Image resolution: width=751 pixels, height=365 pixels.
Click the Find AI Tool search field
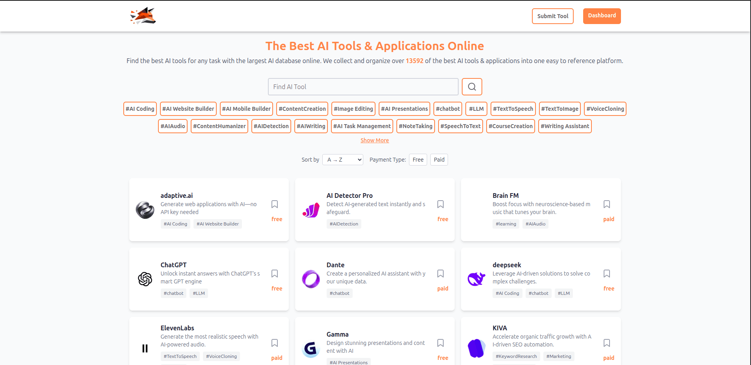(362, 86)
